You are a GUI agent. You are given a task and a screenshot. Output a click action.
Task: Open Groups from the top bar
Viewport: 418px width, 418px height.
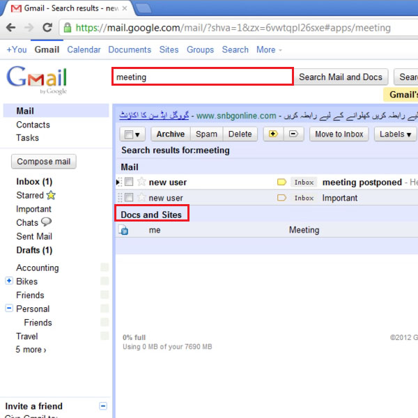(x=200, y=49)
